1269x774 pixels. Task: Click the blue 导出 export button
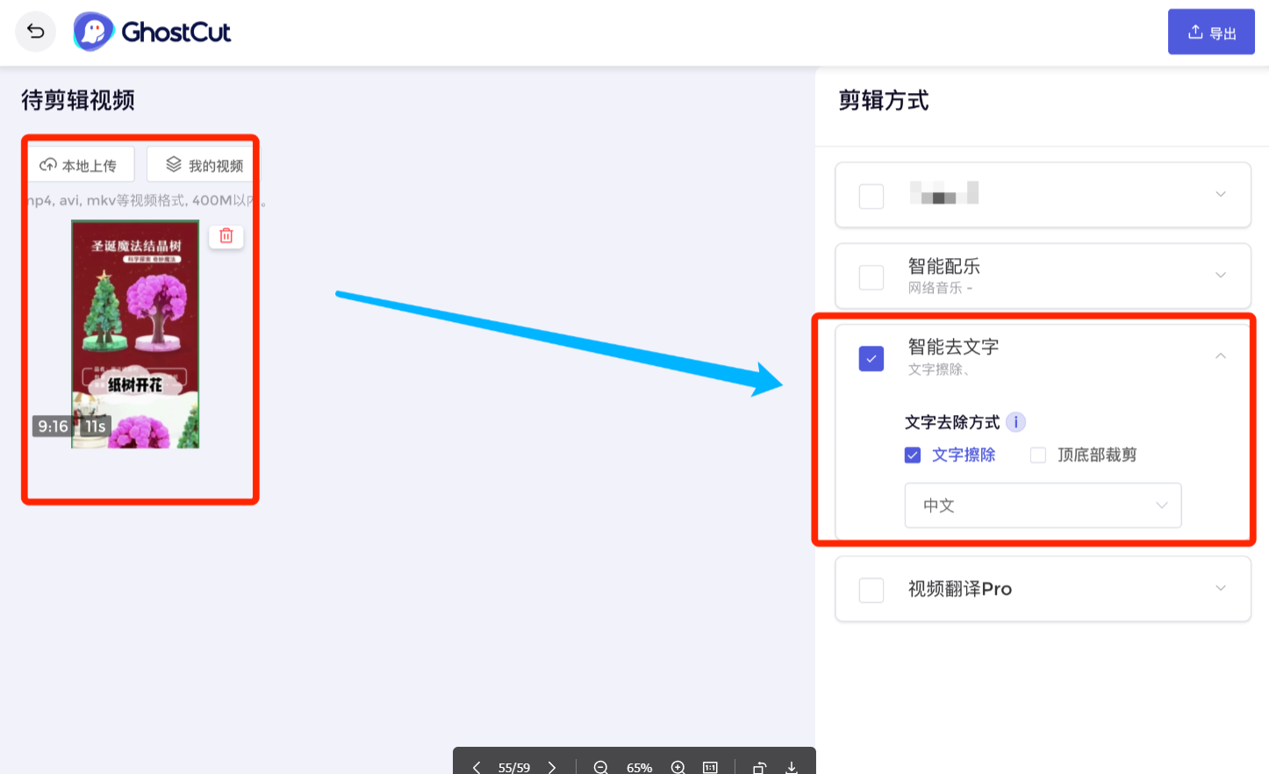click(x=1211, y=31)
